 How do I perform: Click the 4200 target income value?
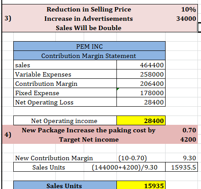coord(188,139)
